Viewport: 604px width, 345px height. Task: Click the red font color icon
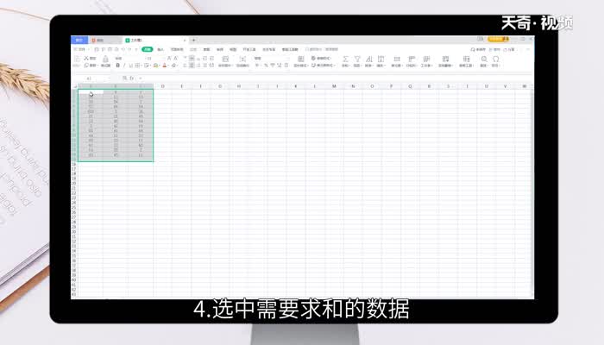(x=165, y=66)
